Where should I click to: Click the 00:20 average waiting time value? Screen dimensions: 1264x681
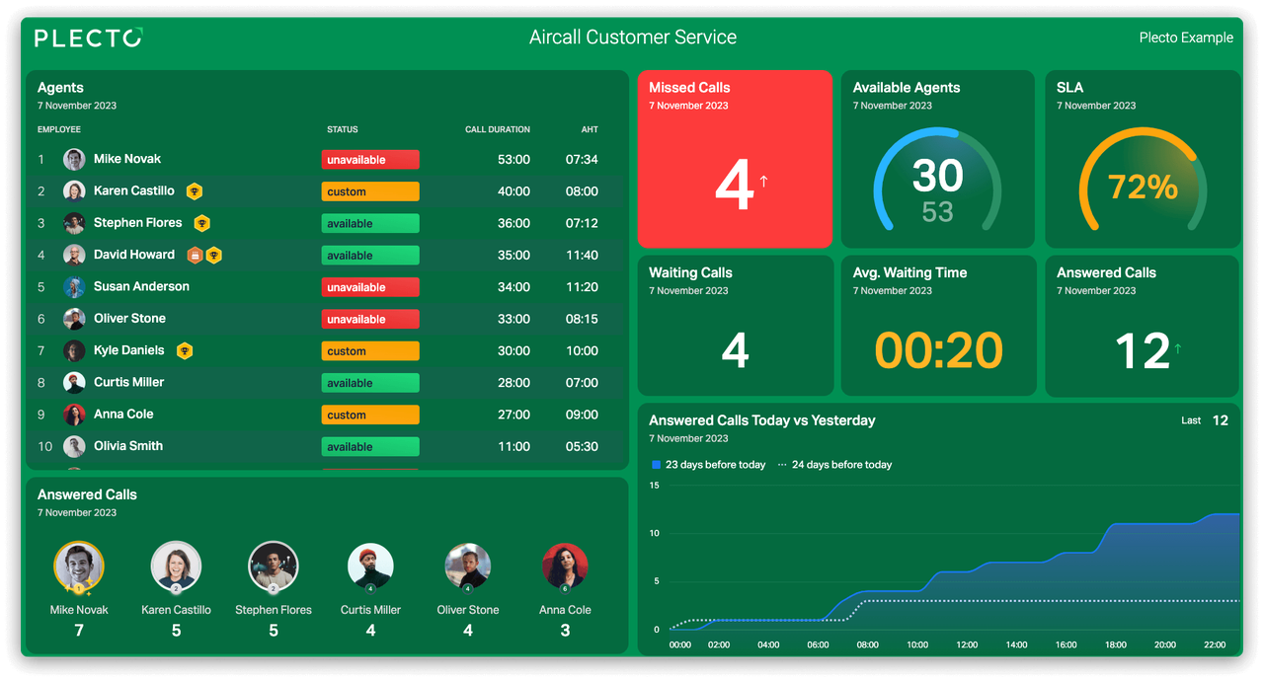point(939,350)
